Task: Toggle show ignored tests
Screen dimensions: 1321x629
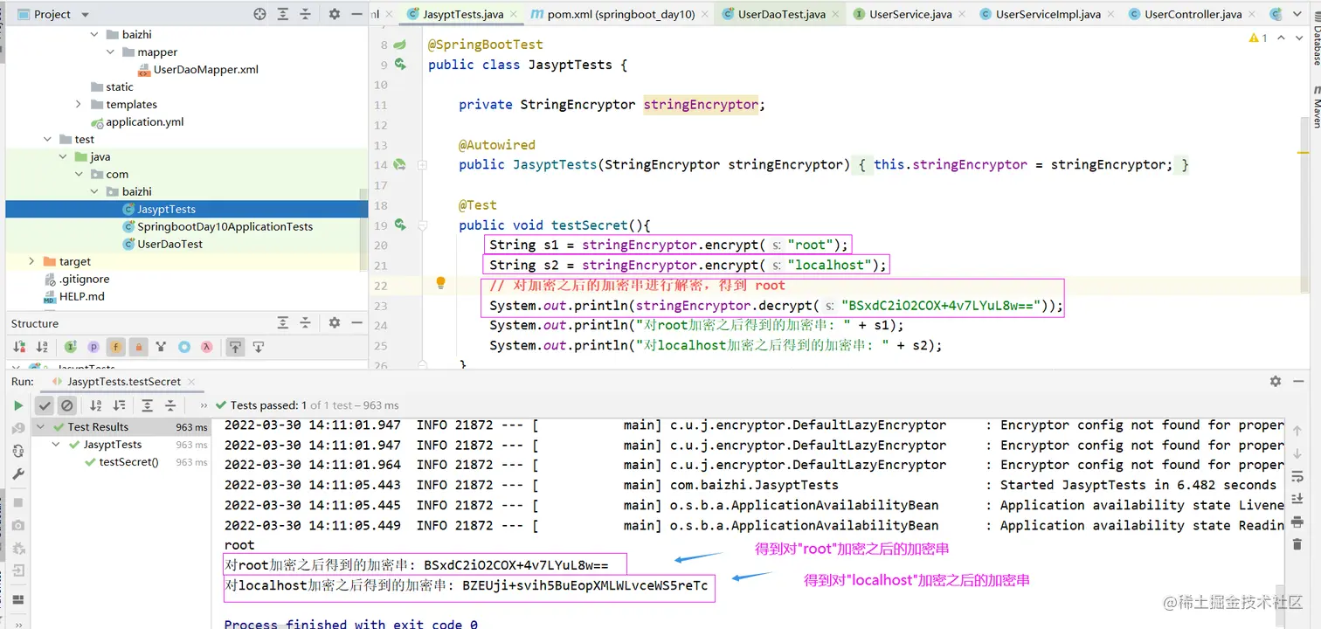Action: pos(67,405)
